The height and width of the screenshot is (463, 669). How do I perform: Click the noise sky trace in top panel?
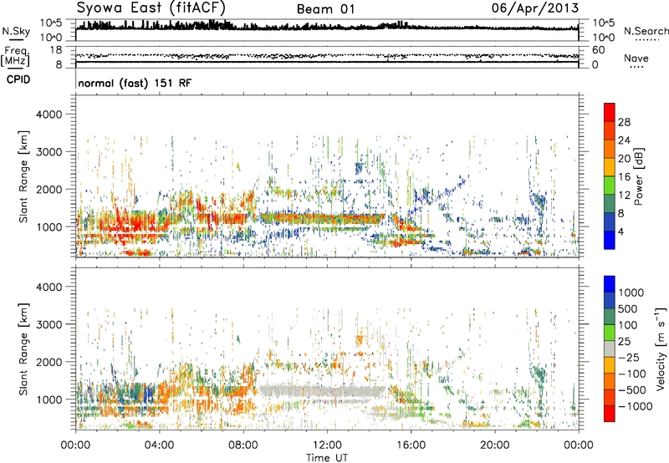click(327, 27)
